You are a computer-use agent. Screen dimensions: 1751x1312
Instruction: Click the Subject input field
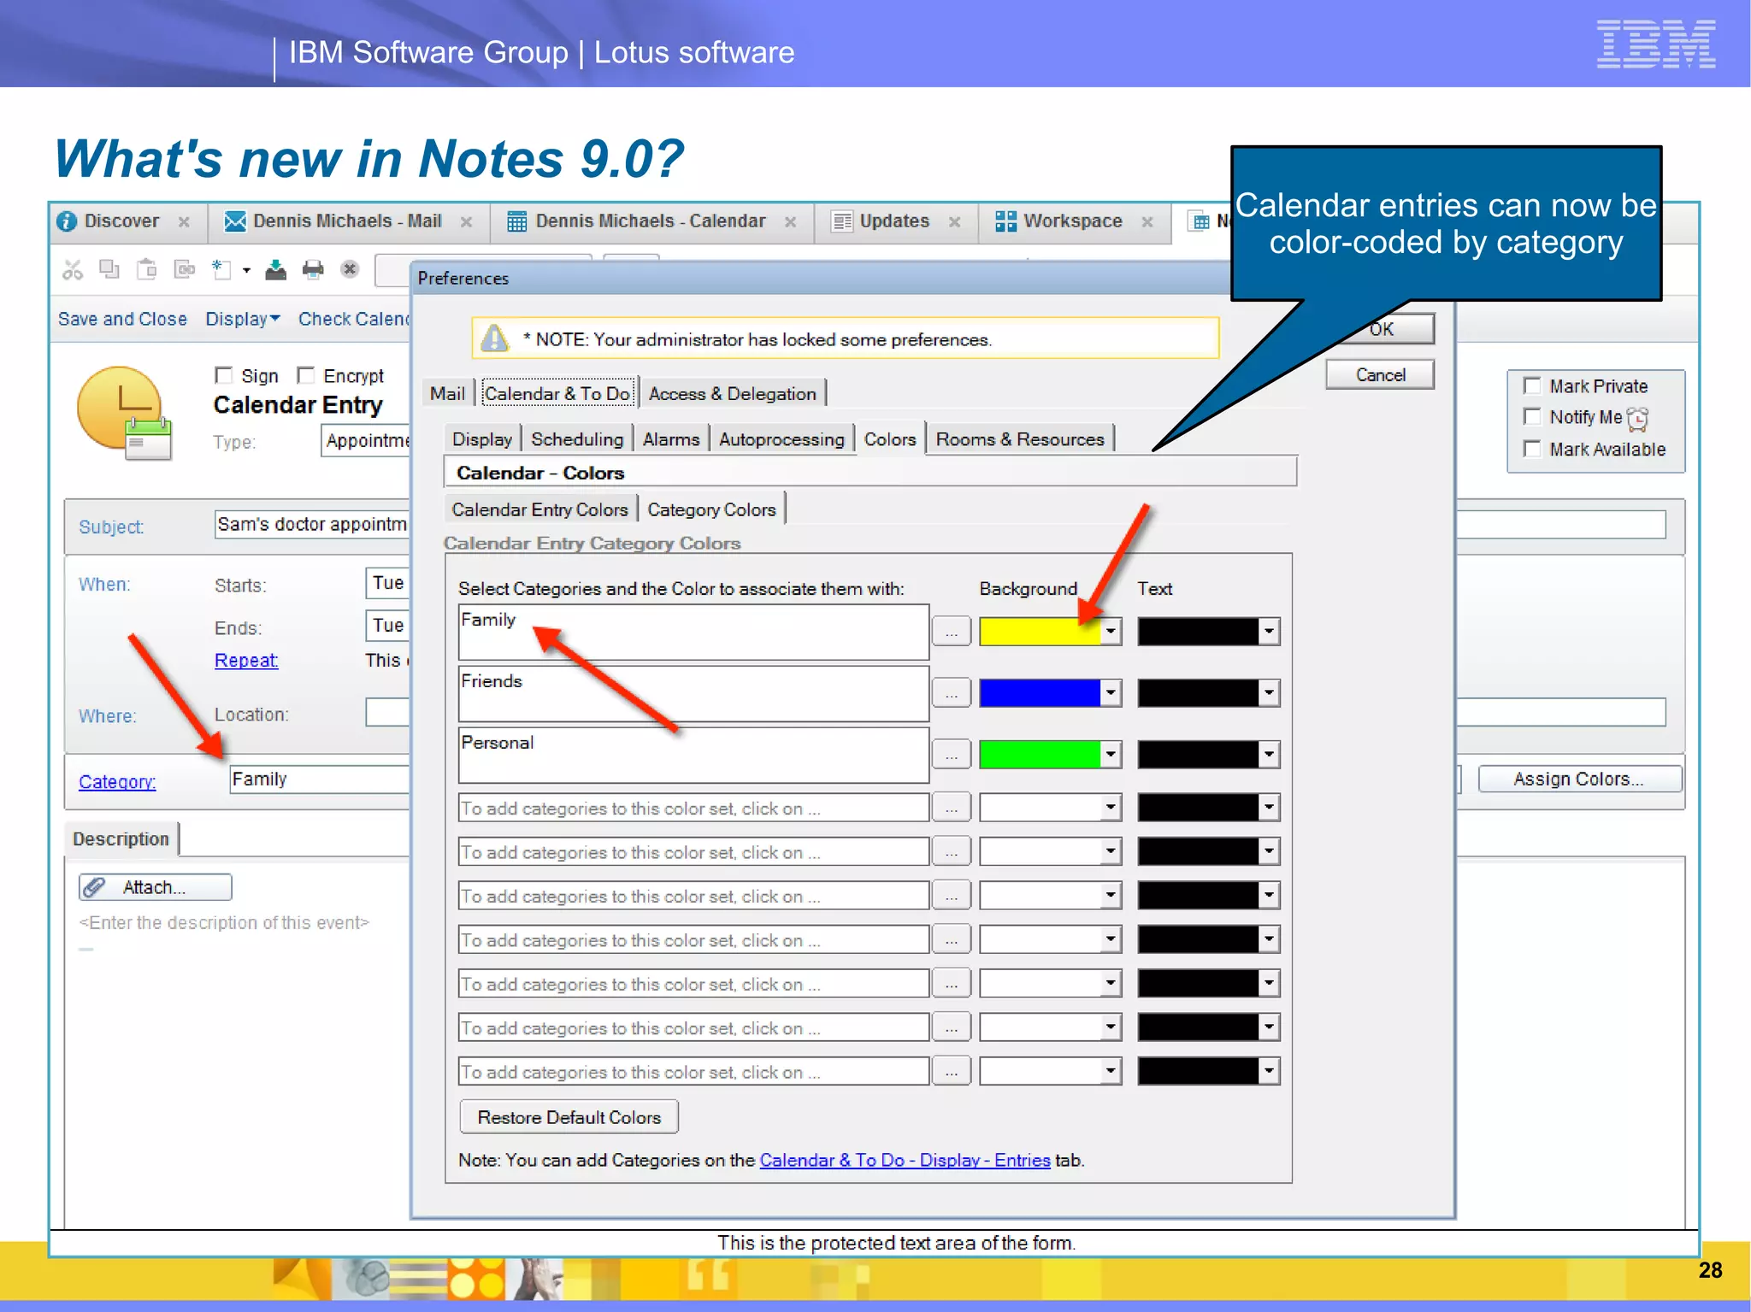pos(312,524)
